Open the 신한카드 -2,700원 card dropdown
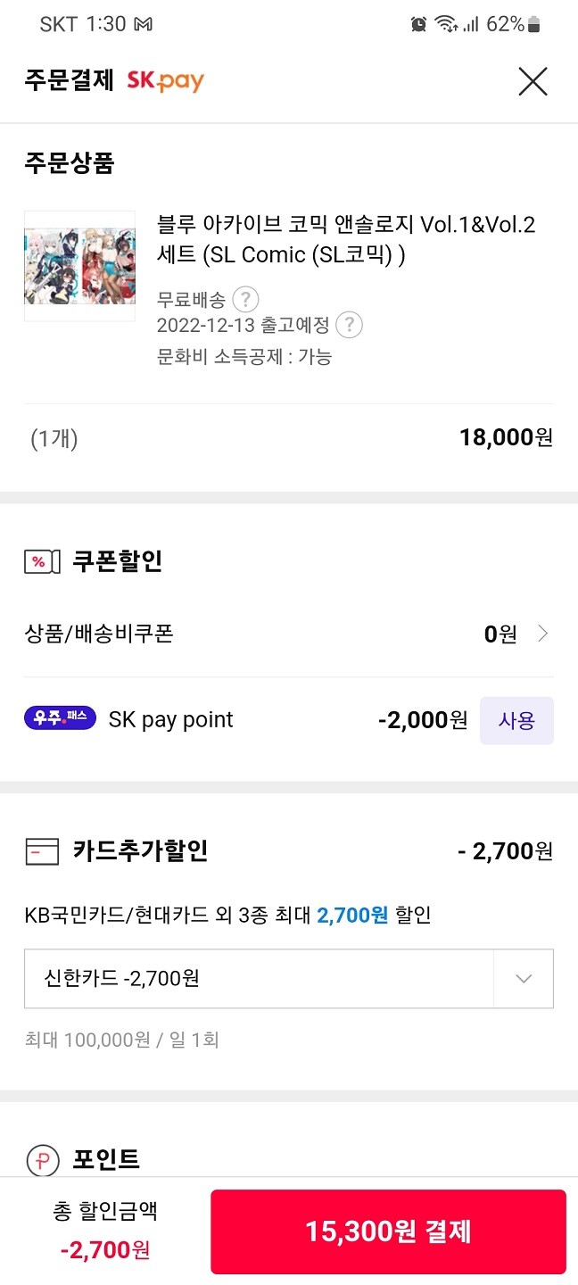The height and width of the screenshot is (1285, 578). (289, 979)
